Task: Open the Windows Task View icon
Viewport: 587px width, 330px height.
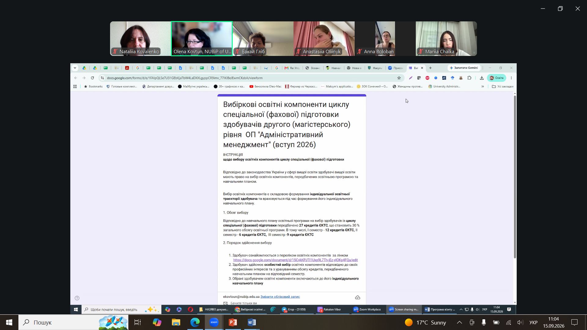Action: click(x=138, y=322)
